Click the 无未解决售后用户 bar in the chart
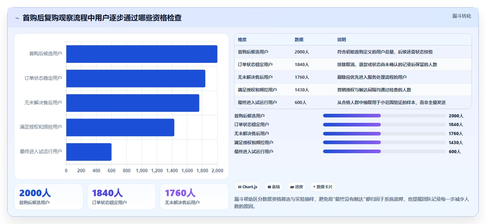Screen dimensions: 486x224 pyautogui.click(x=133, y=103)
